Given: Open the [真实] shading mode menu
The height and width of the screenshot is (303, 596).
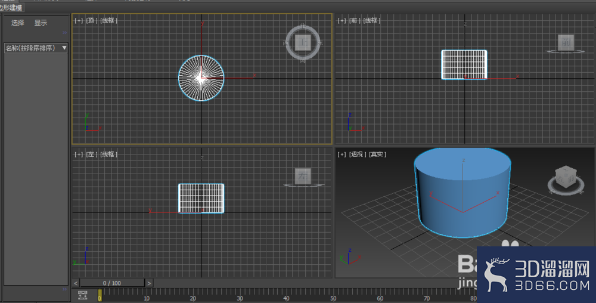Looking at the screenshot, I should coord(377,154).
